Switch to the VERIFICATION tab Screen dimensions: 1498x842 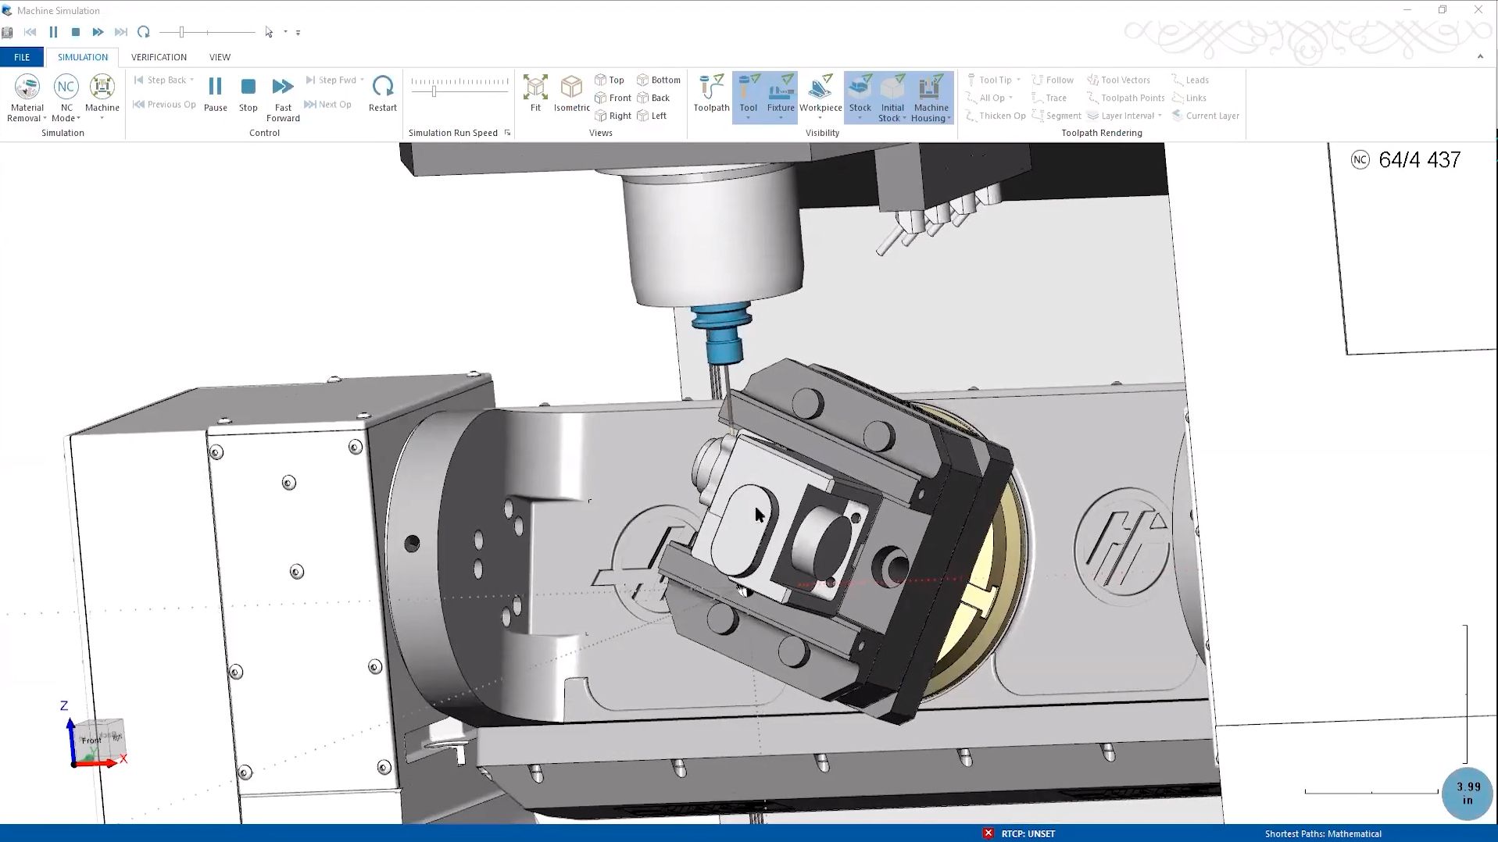158,56
